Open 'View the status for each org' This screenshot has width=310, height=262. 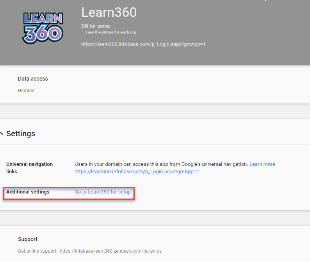tap(110, 32)
